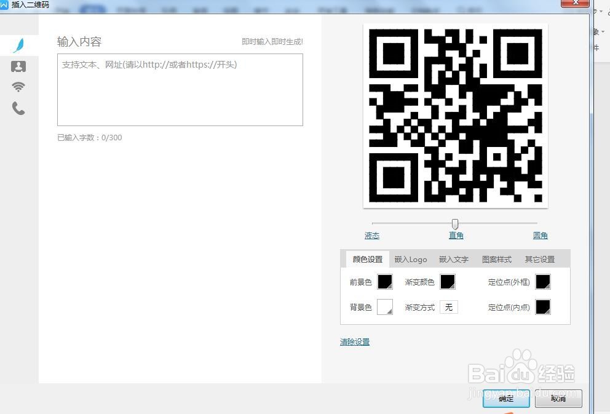This screenshot has width=610, height=414.
Task: Switch to the 嵌入文字 tab
Action: pyautogui.click(x=454, y=260)
